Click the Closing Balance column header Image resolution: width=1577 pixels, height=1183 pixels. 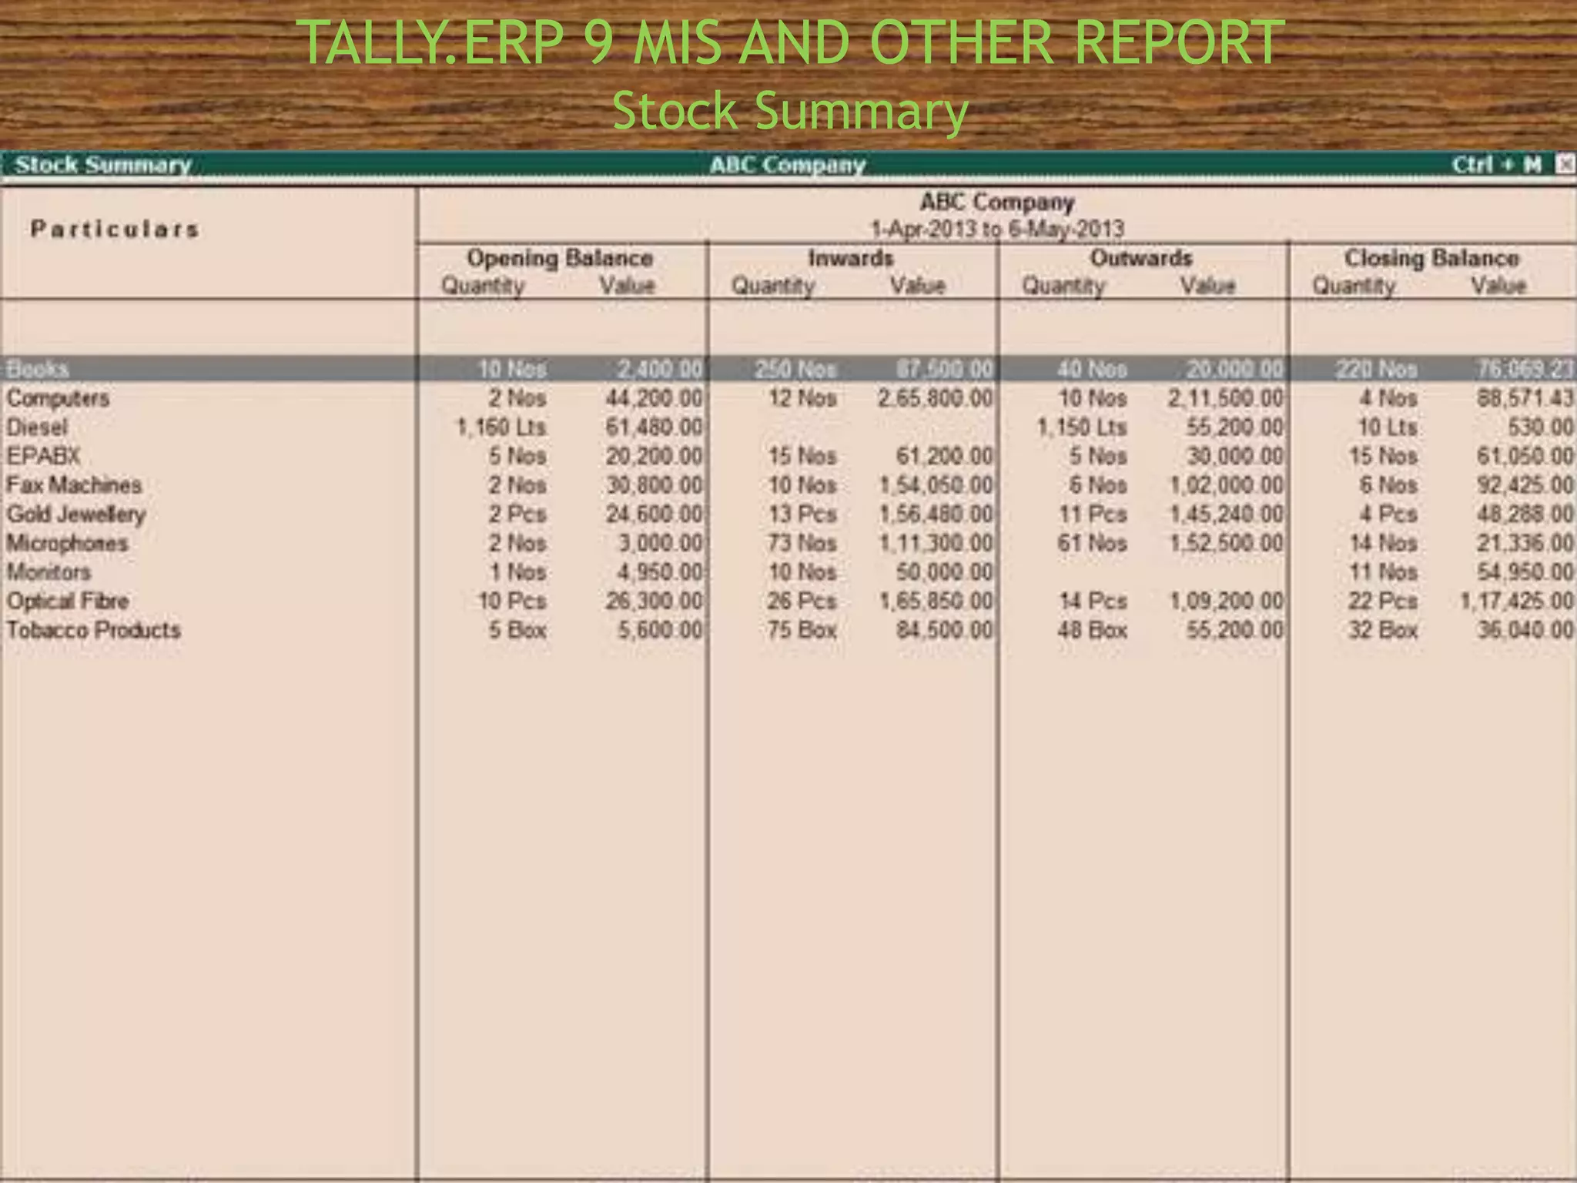(x=1431, y=258)
